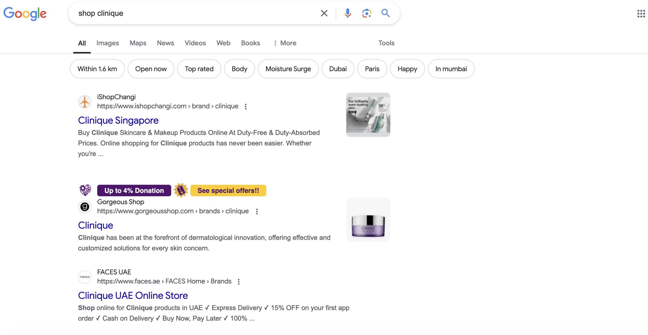Toggle the Top rated filter chip
This screenshot has width=648, height=335.
click(x=199, y=69)
